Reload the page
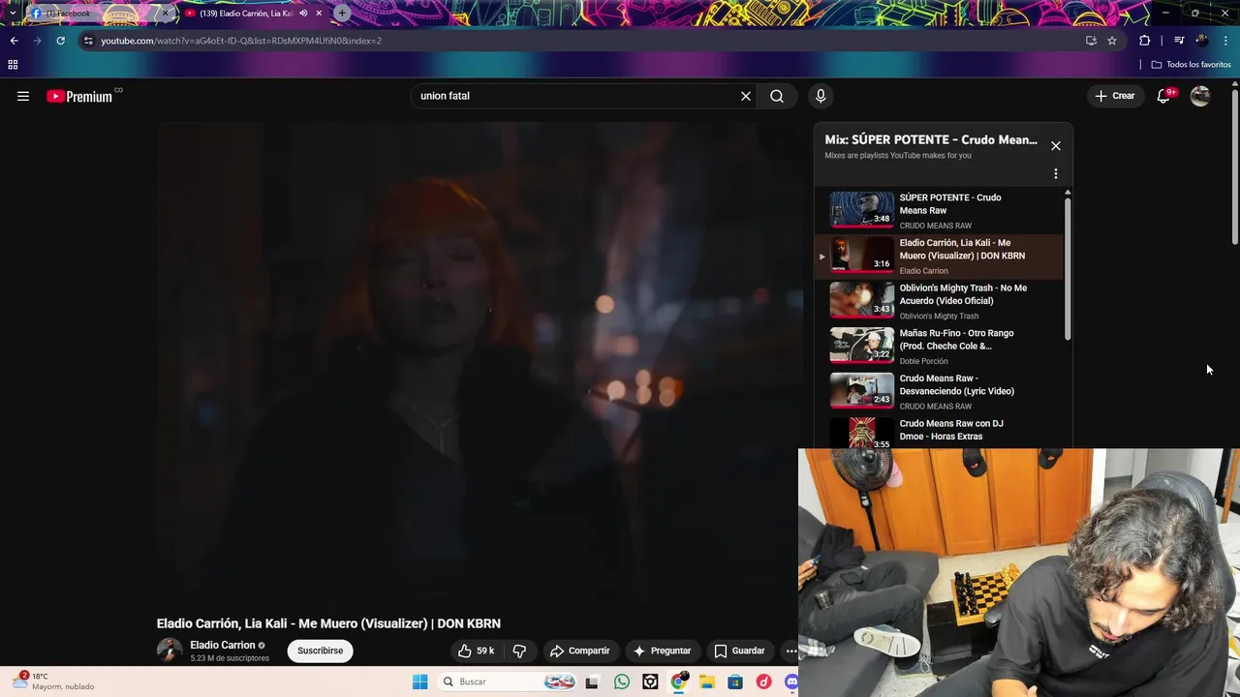The image size is (1240, 697). point(60,41)
